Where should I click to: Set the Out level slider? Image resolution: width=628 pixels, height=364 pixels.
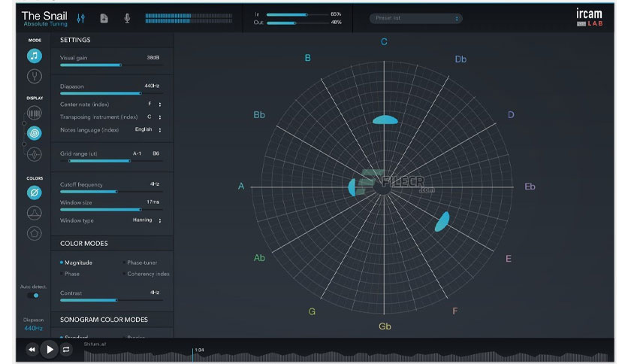(x=297, y=23)
